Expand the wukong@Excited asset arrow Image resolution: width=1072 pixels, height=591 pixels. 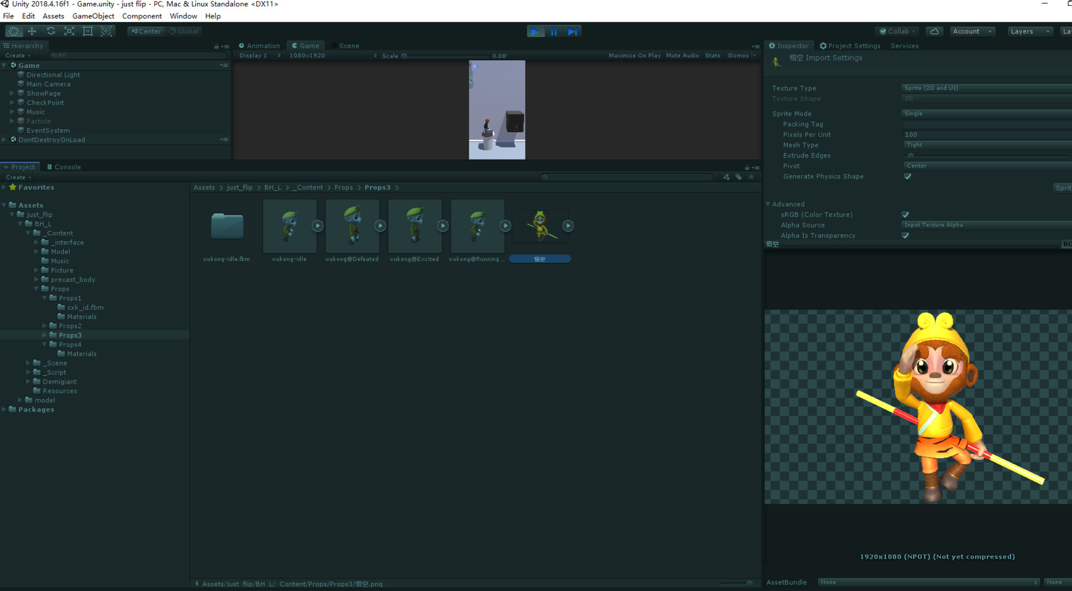tap(442, 226)
